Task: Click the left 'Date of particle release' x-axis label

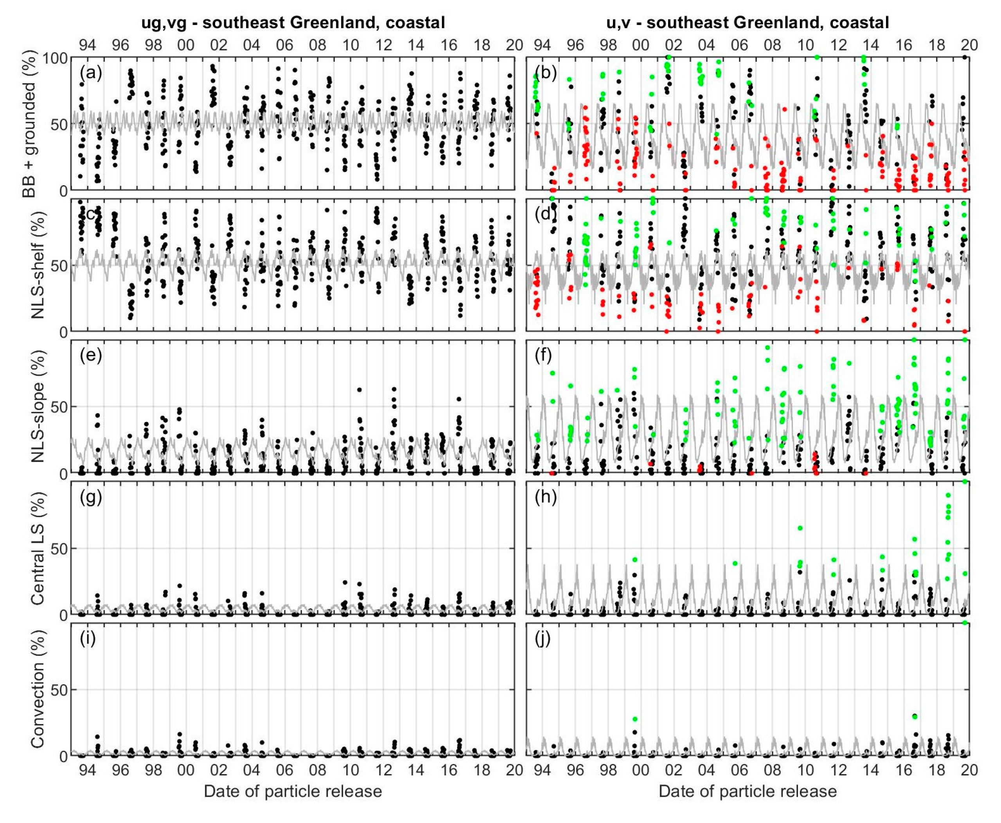Action: pos(293,791)
